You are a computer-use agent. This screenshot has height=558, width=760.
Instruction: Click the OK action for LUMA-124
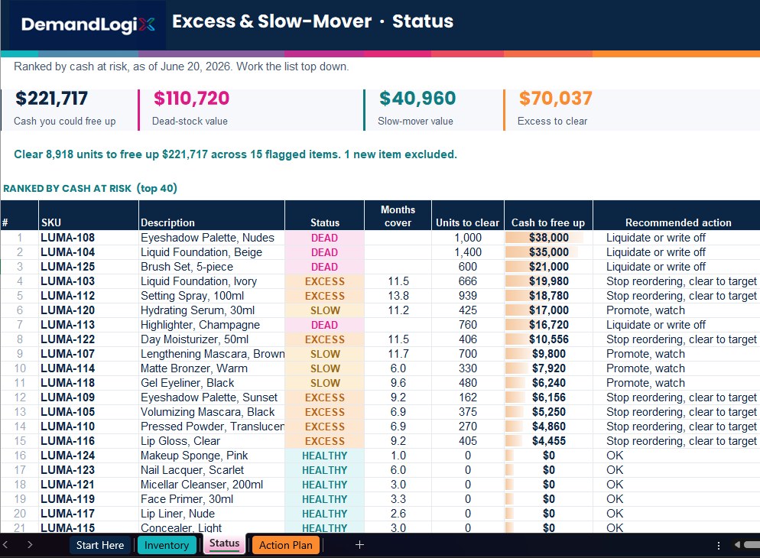677,456
